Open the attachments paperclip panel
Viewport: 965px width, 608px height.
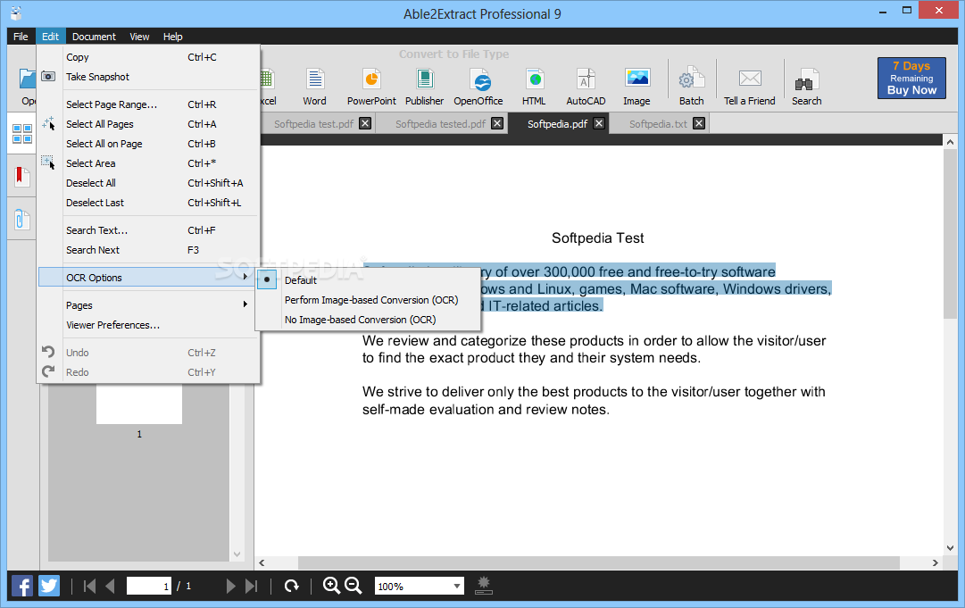tap(21, 219)
